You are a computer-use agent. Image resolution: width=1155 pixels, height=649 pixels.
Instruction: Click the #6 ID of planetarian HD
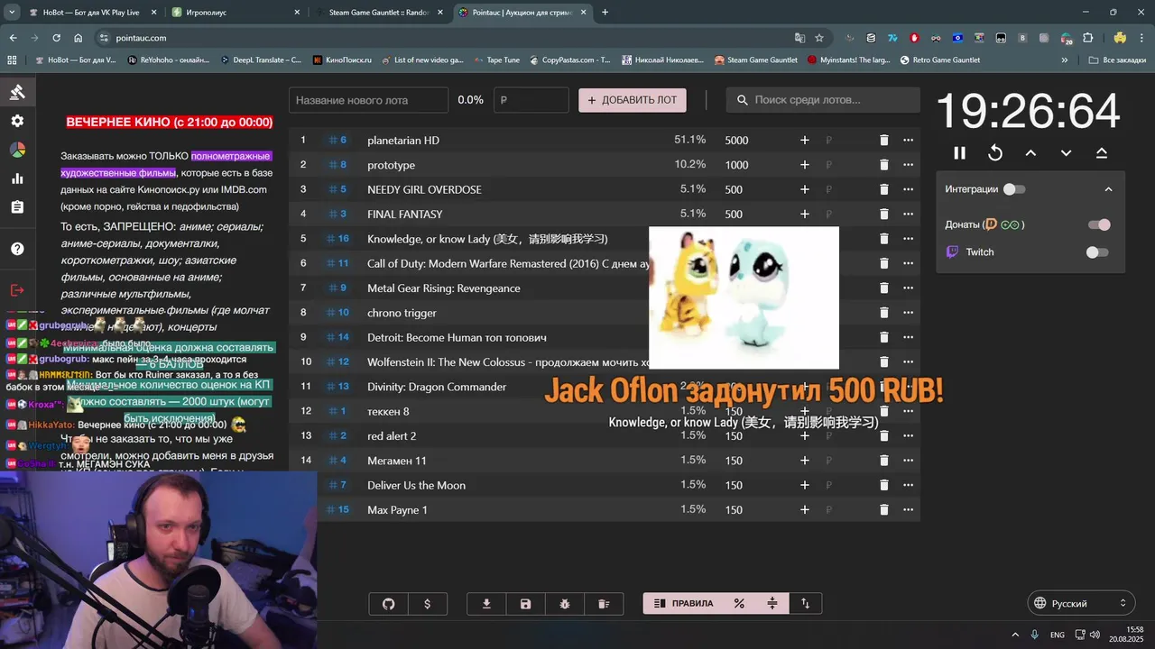(x=338, y=141)
